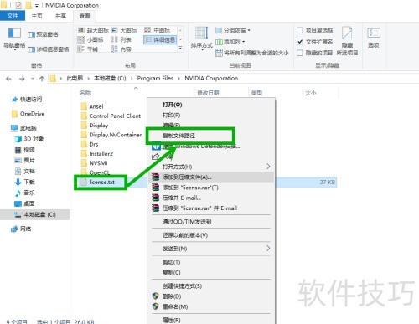This screenshot has width=419, height=324.
Task: Choose add to archive menu entry
Action: [211, 177]
